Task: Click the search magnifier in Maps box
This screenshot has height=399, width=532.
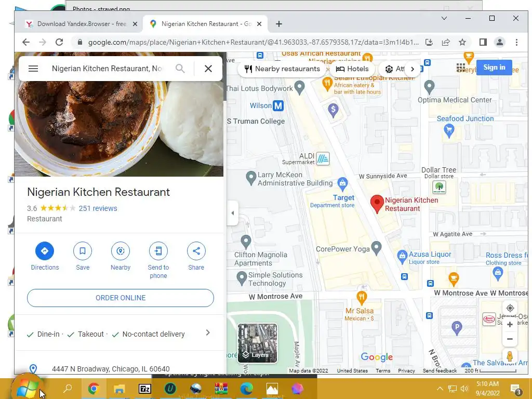Action: (180, 69)
